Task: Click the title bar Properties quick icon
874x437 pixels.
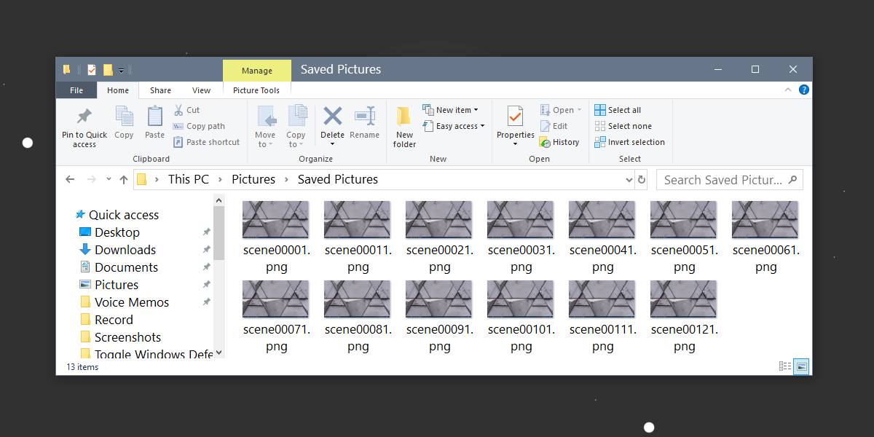Action: tap(91, 70)
